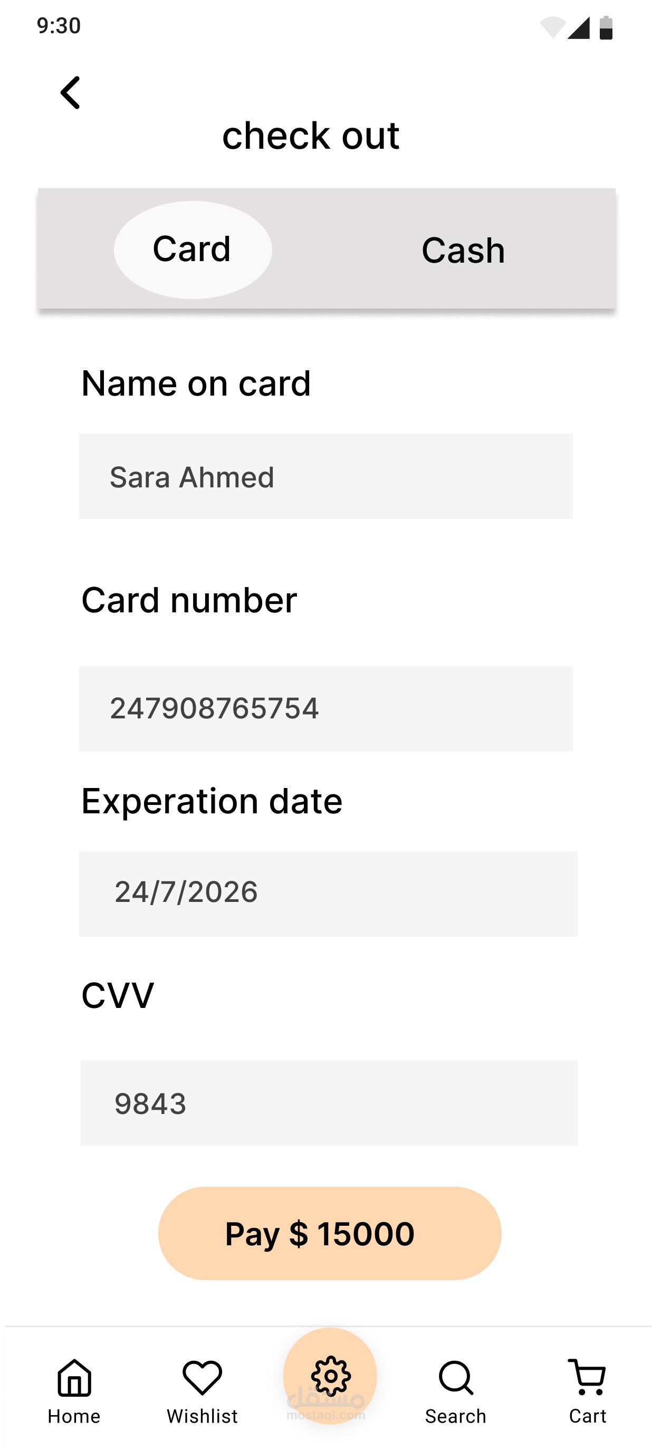The width and height of the screenshot is (652, 1451).
Task: Tap the cellular signal icon
Action: (x=579, y=27)
